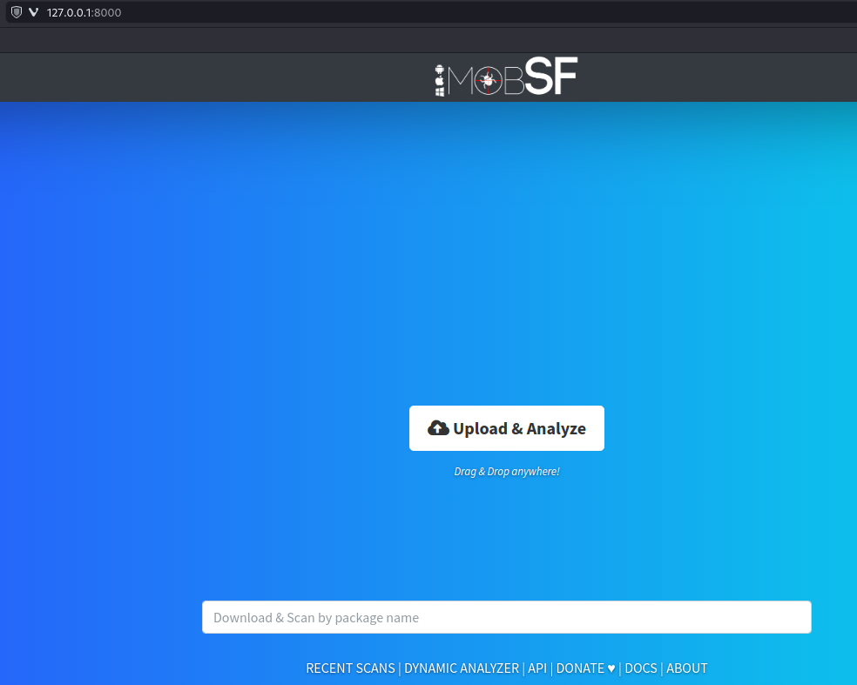Select the 127.0.0.1:8000 address text
The height and width of the screenshot is (685, 857).
click(x=84, y=12)
